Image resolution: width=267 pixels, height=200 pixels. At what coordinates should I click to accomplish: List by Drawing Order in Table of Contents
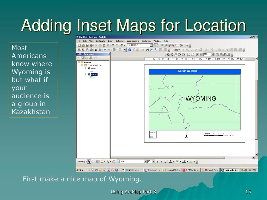coord(79,58)
